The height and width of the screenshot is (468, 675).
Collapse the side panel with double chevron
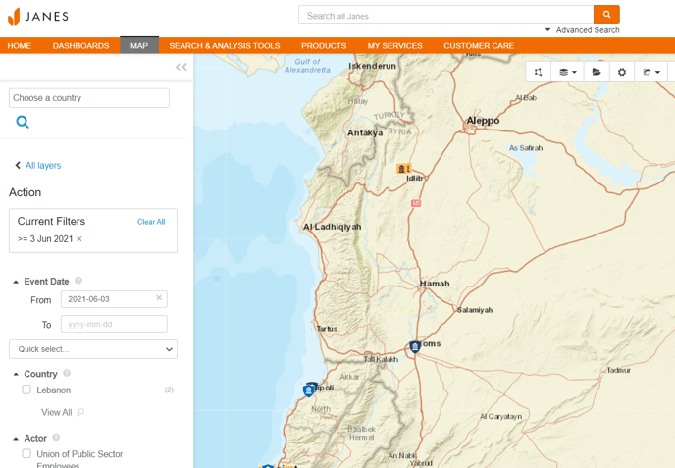point(182,67)
